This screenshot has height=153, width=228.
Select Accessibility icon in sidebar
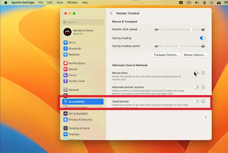[x=65, y=102]
